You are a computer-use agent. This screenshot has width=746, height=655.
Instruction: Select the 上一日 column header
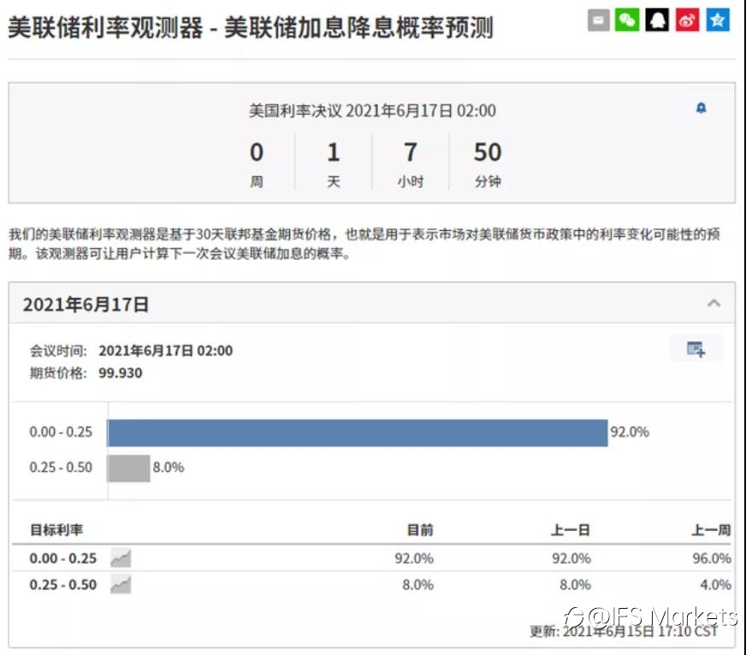coord(571,529)
